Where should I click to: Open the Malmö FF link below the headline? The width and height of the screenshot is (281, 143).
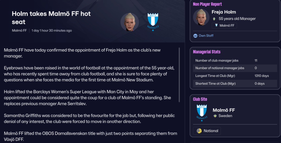tap(19, 30)
